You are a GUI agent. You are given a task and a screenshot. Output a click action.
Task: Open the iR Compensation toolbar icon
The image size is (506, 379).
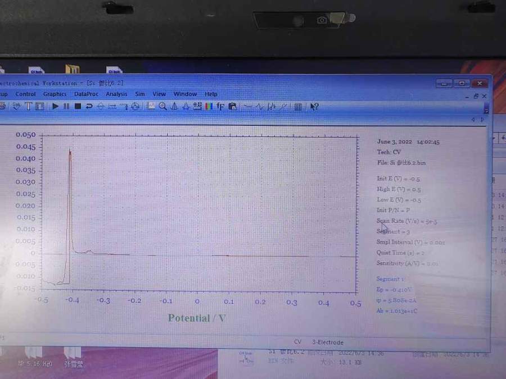point(112,106)
